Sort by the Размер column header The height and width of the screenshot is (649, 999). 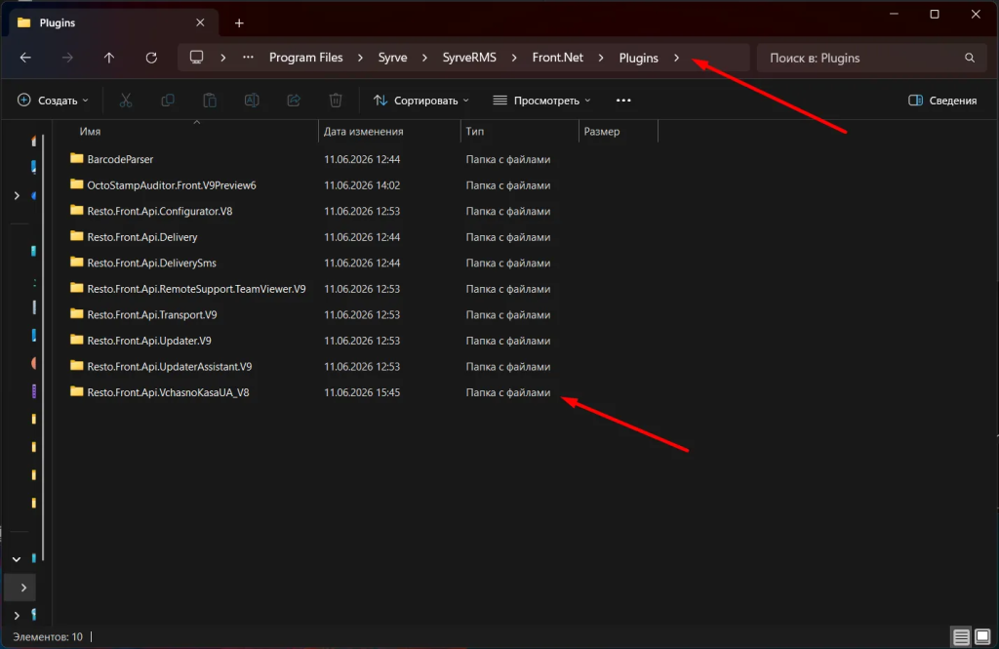coord(601,132)
